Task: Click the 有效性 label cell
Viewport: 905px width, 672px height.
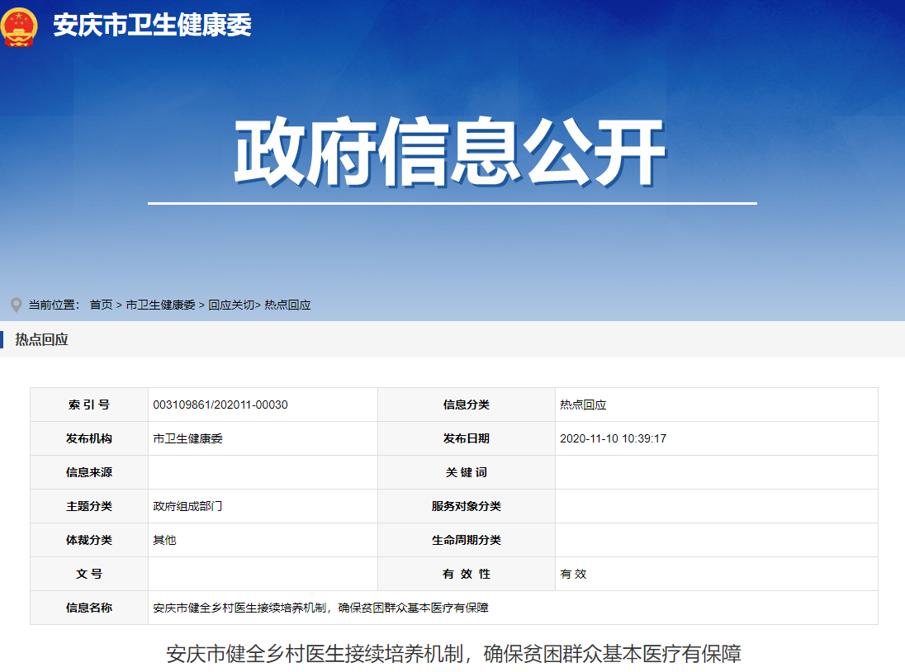Action: coord(467,574)
